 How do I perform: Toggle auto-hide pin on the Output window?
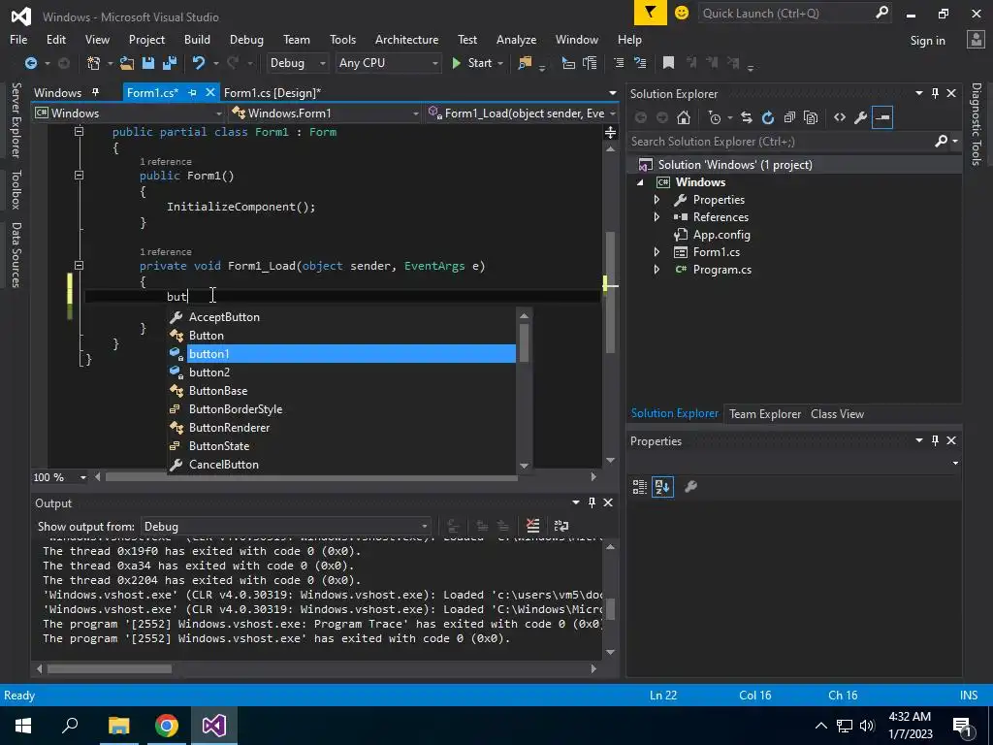592,502
